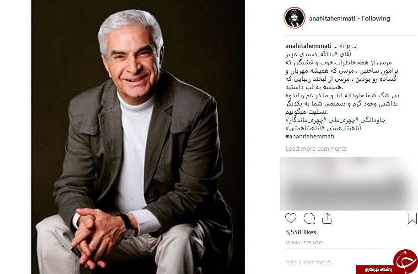418x274 pixels.
Task: Open anahitahemmati username in post header
Action: (x=332, y=18)
